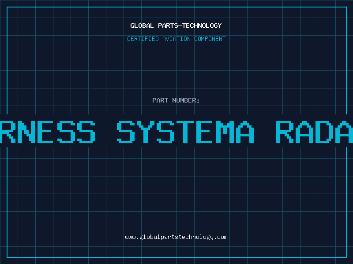Click the GLOBAL PARTS-TECHNOLOGY heading
Image resolution: width=353 pixels, height=264 pixels.
(x=176, y=26)
